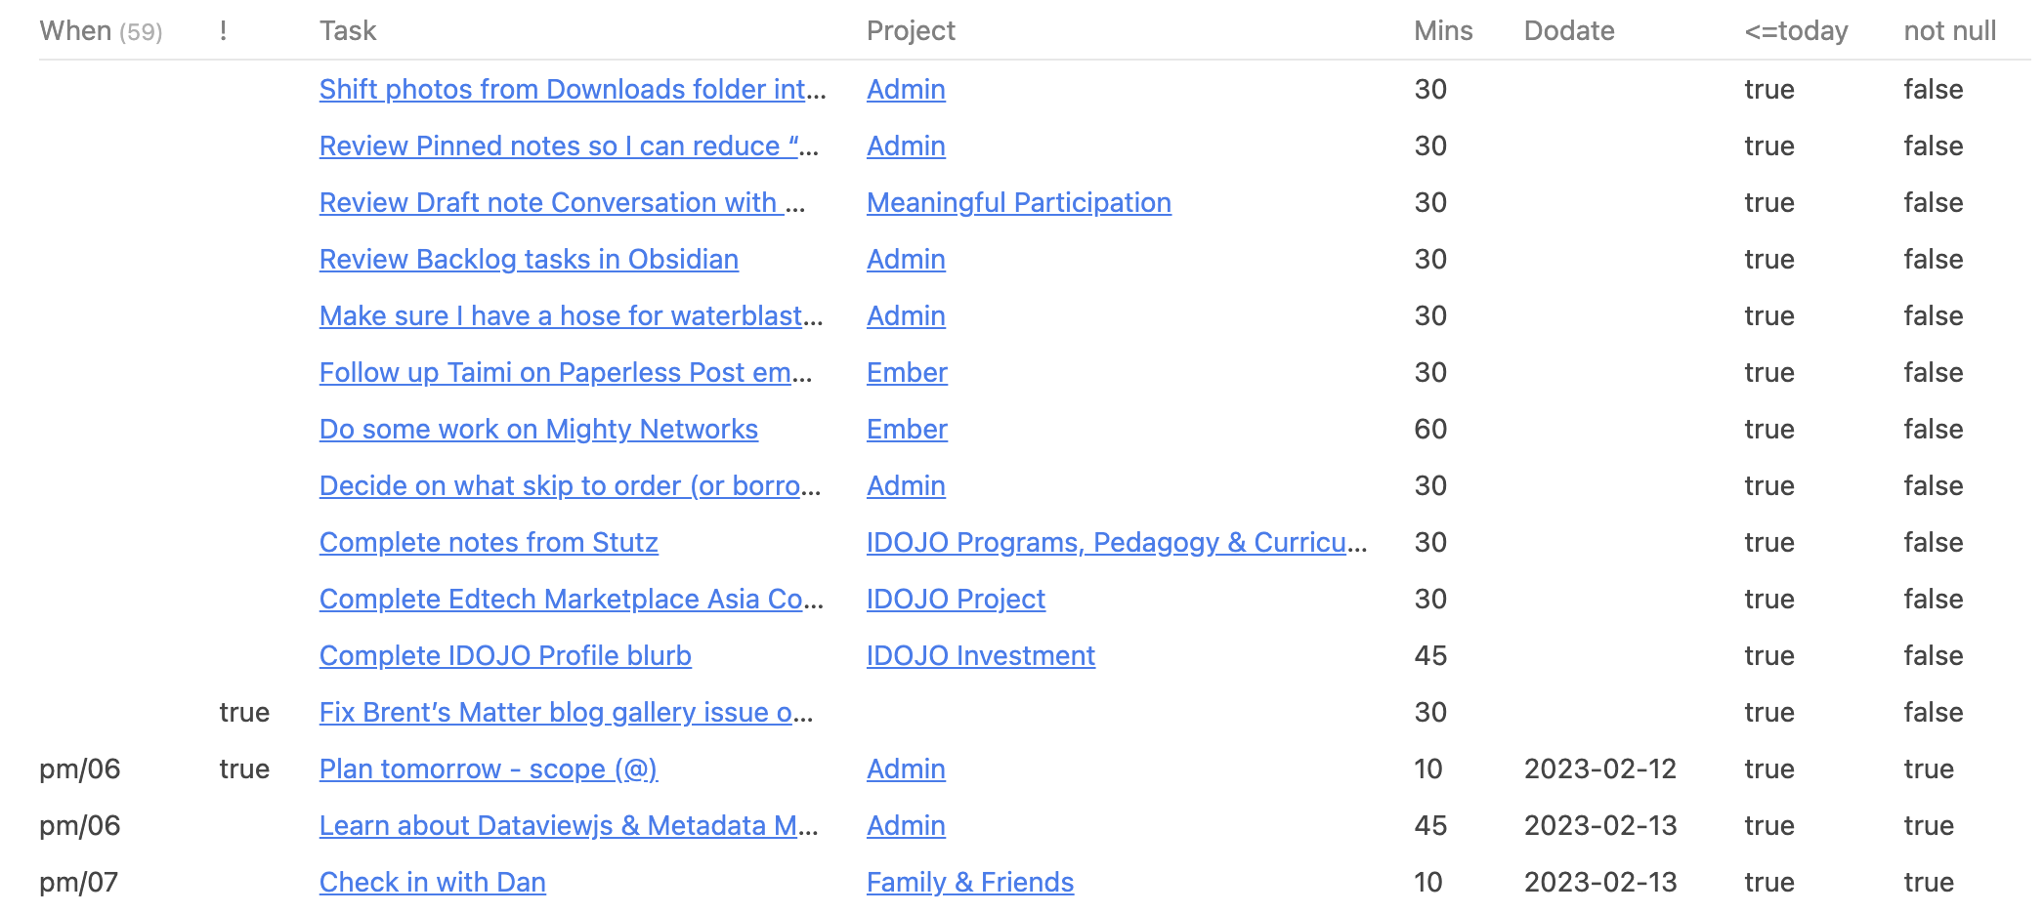
Task: Open 'Complete Edtech Marketplace Asia' task
Action: pyautogui.click(x=572, y=599)
